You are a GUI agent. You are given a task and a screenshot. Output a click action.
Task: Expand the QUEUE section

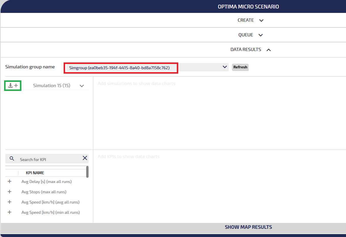coord(260,35)
